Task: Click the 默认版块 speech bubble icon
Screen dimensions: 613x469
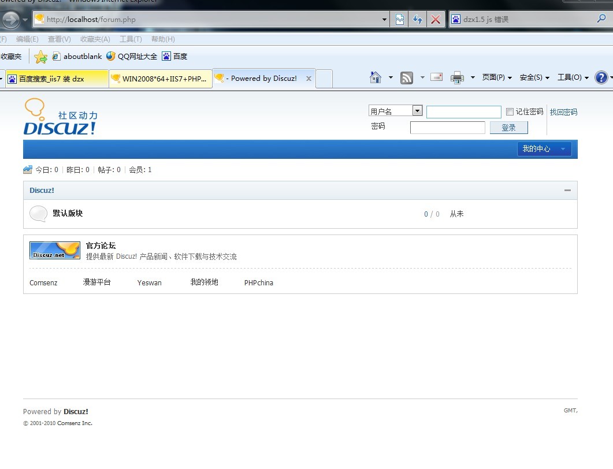Action: pyautogui.click(x=38, y=214)
